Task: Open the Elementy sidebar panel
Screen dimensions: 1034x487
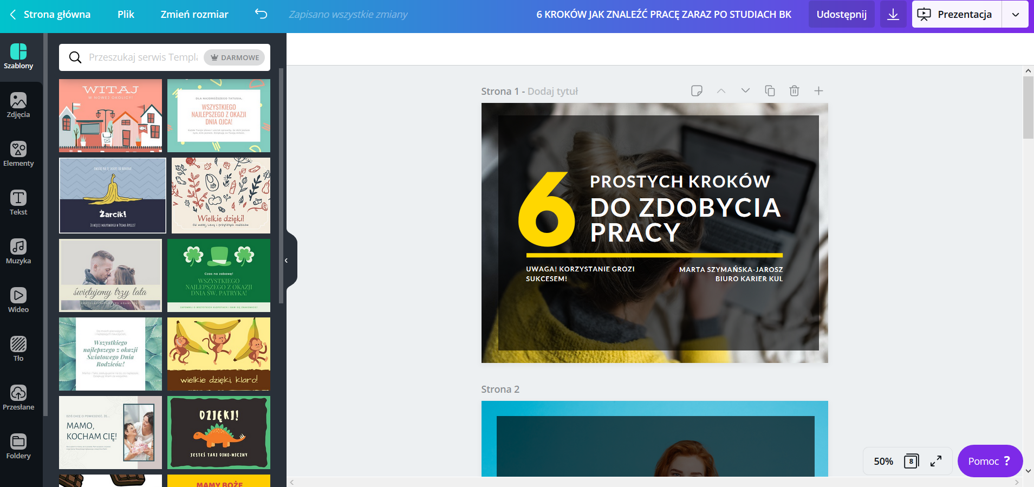Action: pos(18,154)
